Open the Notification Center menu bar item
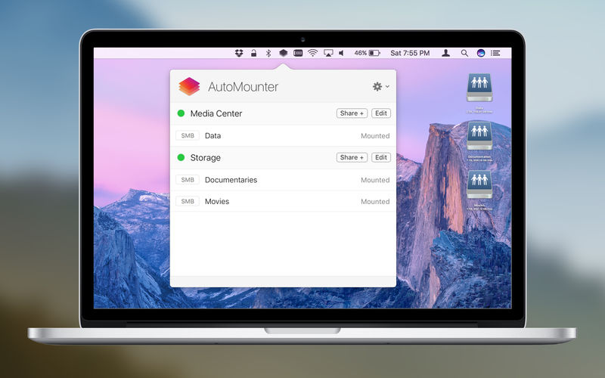Image resolution: width=605 pixels, height=378 pixels. point(495,54)
